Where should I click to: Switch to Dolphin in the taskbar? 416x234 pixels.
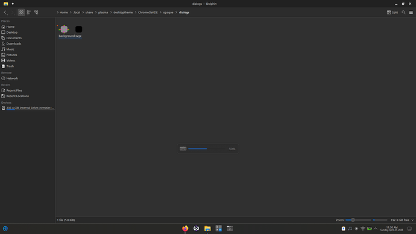207,229
